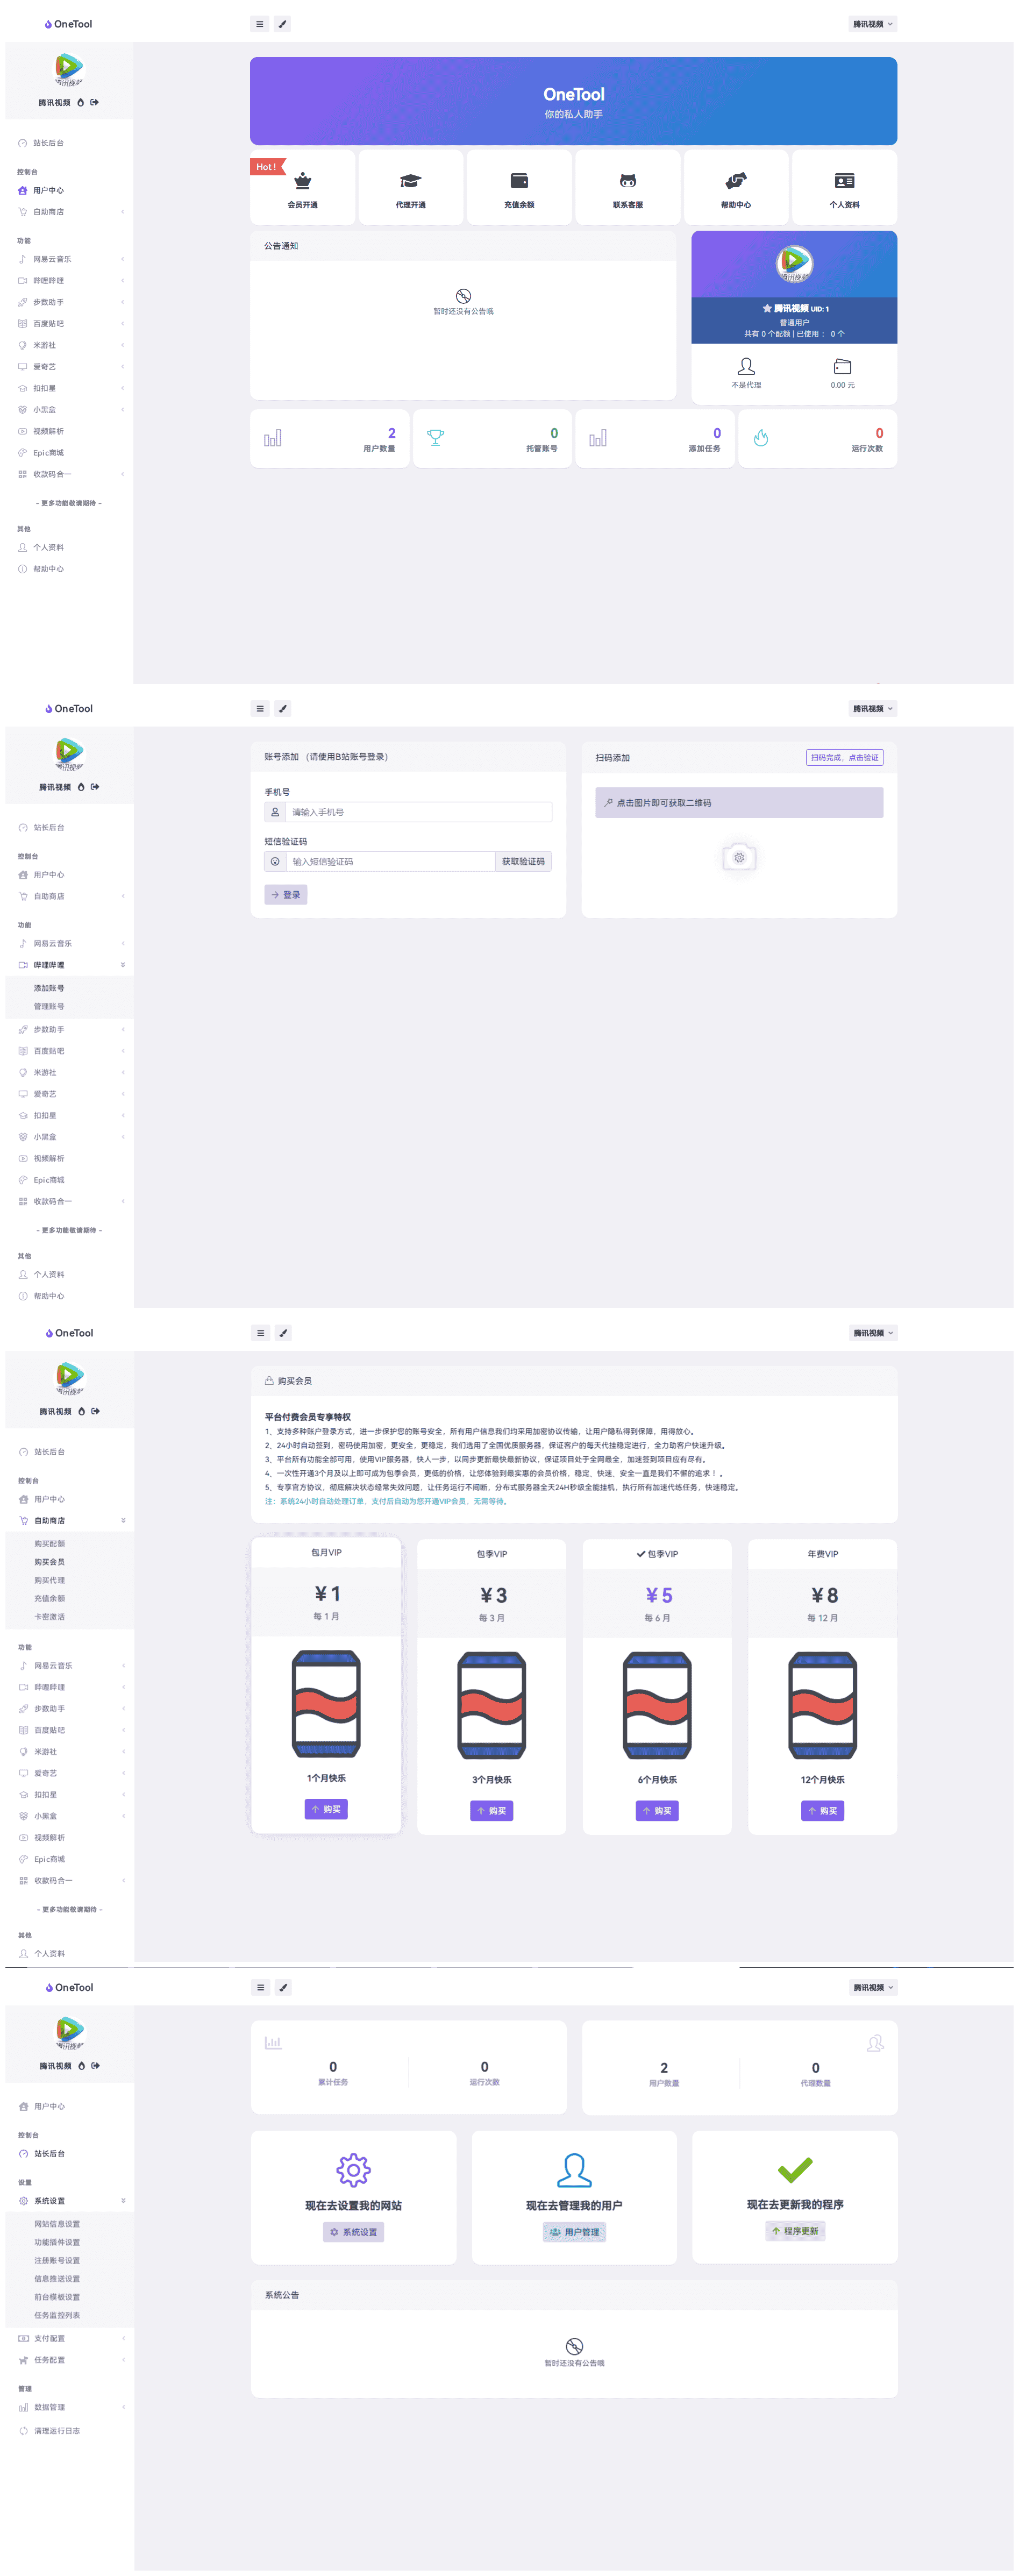Open 帮助中心 using the handshake icon

pyautogui.click(x=735, y=181)
